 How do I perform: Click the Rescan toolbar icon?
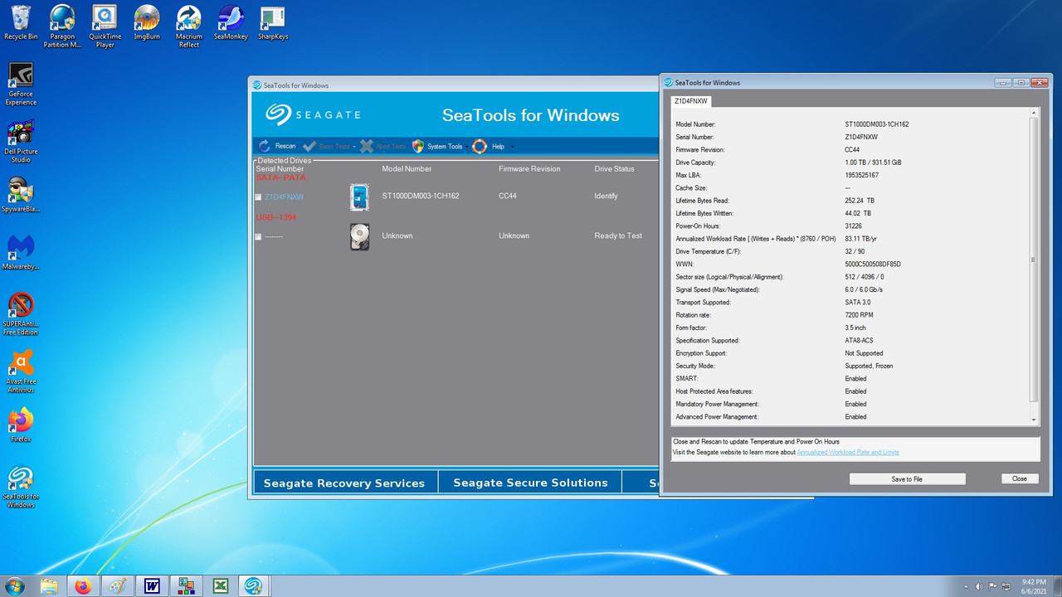(265, 146)
